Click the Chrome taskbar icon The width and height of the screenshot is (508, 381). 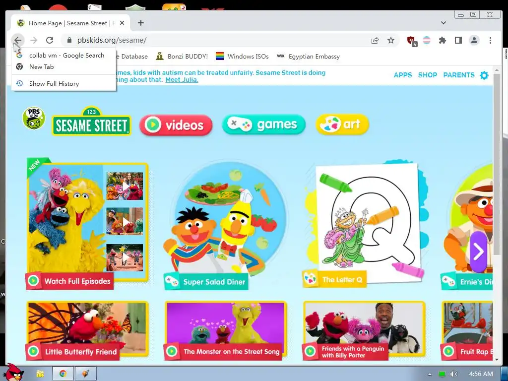(63, 374)
